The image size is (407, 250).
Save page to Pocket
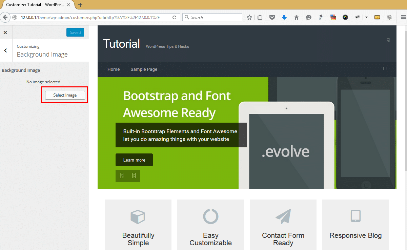click(272, 17)
